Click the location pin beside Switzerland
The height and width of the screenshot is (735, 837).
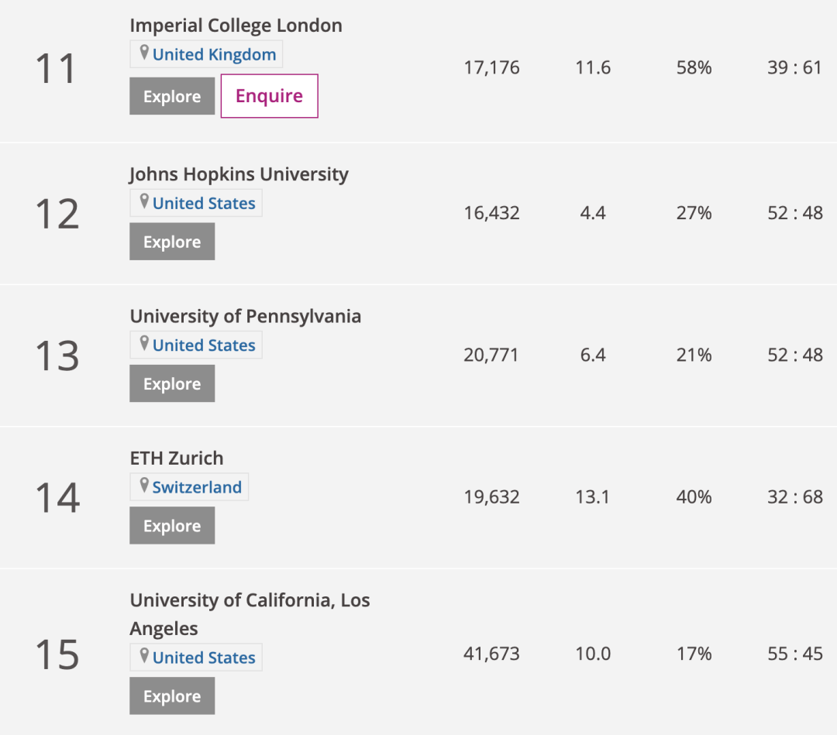[x=144, y=486]
